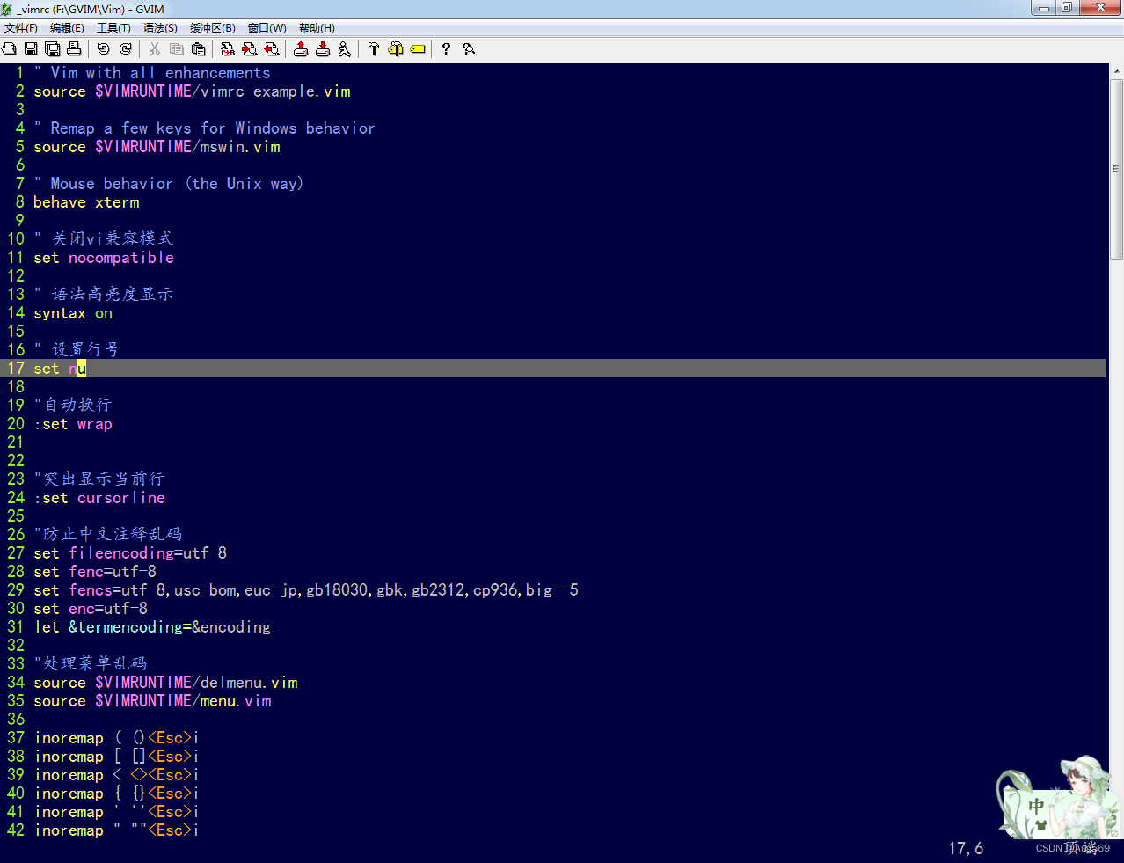Open a file using the toolbar icon
This screenshot has height=863, width=1124.
click(x=9, y=48)
